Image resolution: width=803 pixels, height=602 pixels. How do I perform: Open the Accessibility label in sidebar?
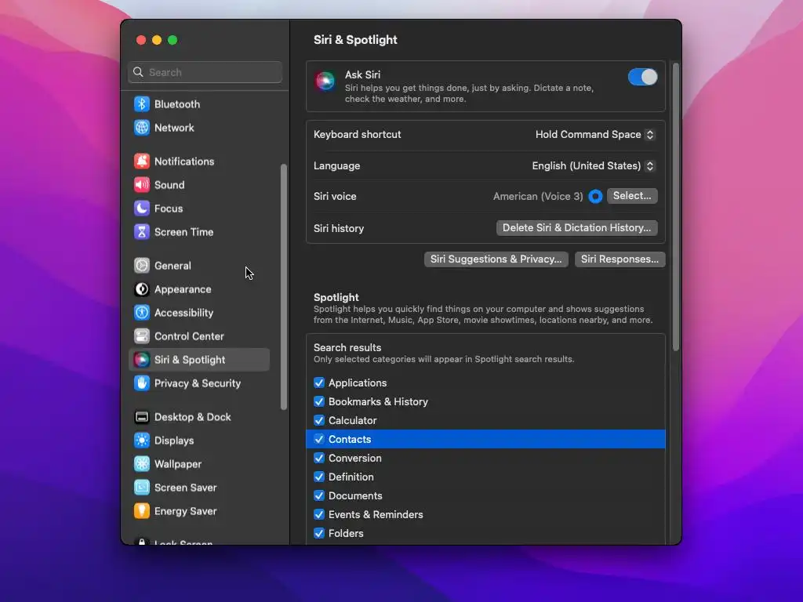click(x=183, y=313)
